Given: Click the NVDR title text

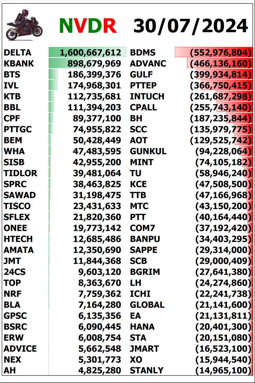Looking at the screenshot, I should click(88, 26).
